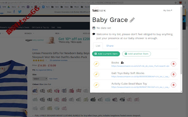Open the Activity Cube Amazon URL link
This screenshot has height=117, width=188.
tap(140, 87)
